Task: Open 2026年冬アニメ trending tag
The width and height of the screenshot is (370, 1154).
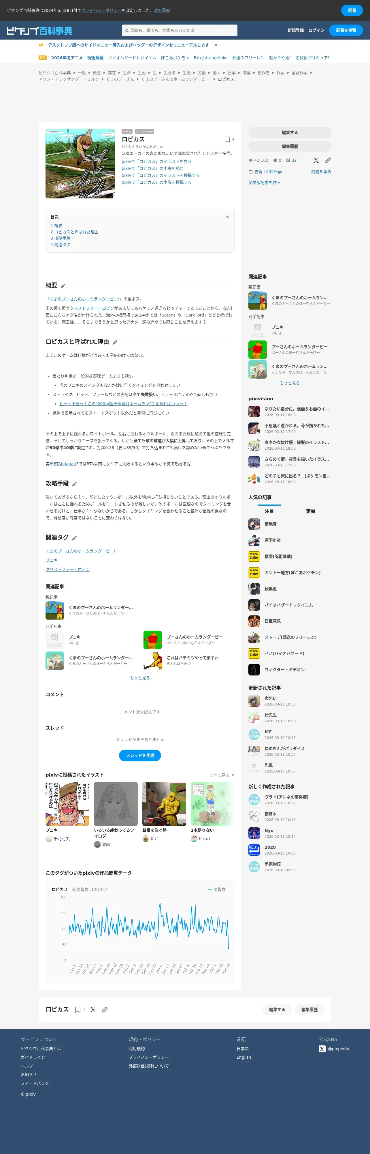Action: click(x=67, y=58)
